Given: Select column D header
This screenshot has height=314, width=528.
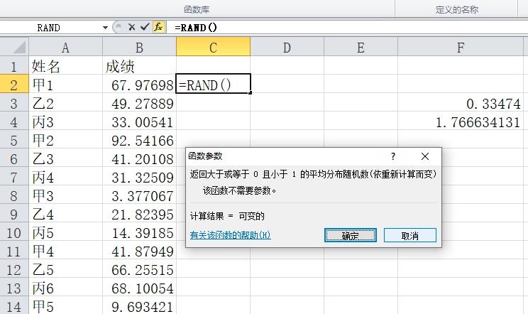Looking at the screenshot, I should coord(287,48).
